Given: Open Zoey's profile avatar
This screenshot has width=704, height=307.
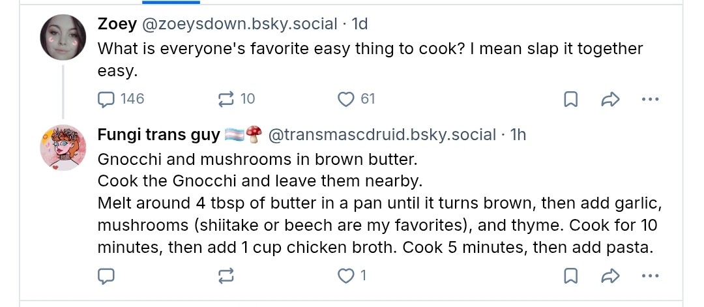Looking at the screenshot, I should click(63, 37).
